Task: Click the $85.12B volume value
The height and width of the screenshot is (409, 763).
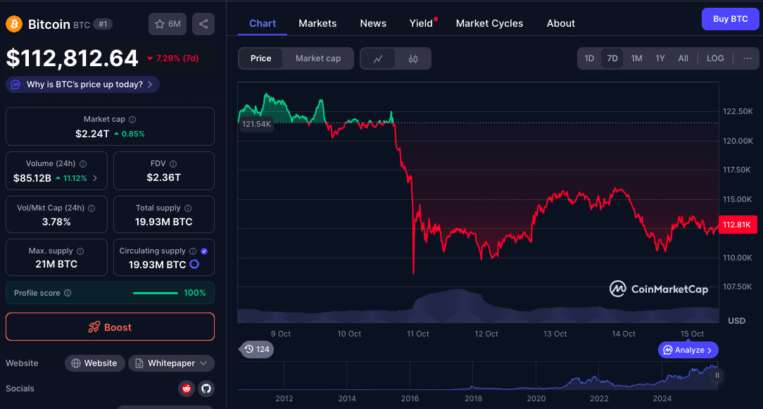Action: tap(32, 178)
